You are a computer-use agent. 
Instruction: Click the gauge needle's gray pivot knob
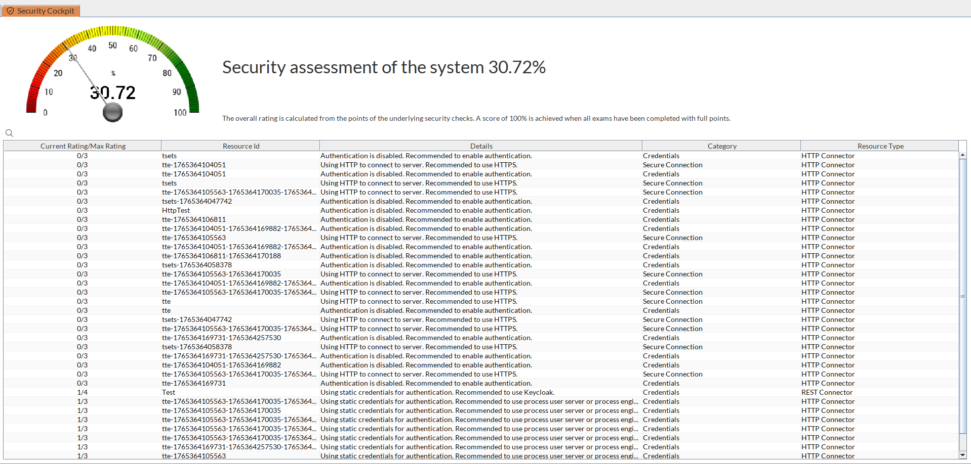[112, 112]
